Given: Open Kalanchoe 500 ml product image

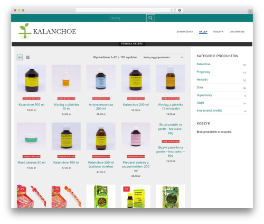Looking at the screenshot, I should coord(32,78).
